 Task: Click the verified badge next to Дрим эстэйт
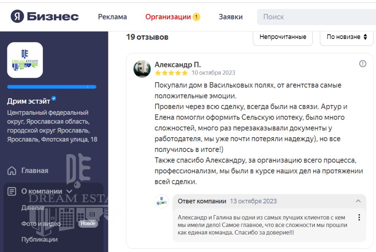pyautogui.click(x=54, y=99)
